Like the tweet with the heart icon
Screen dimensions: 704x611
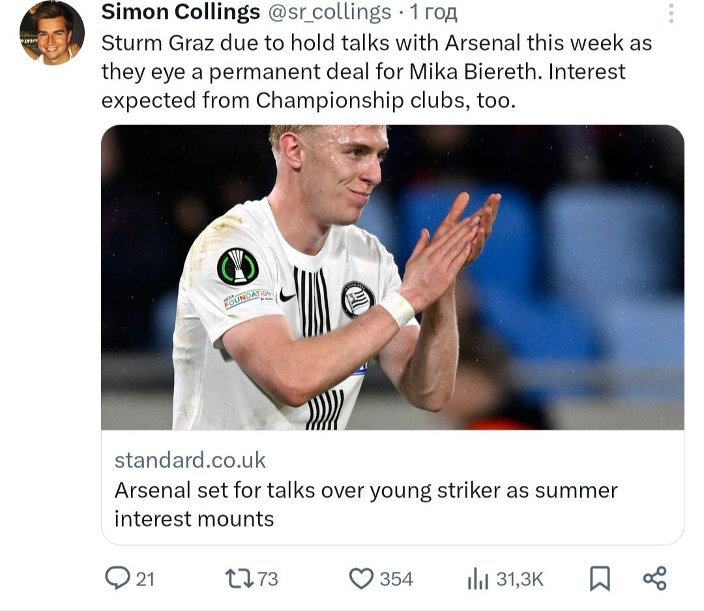pos(360,578)
